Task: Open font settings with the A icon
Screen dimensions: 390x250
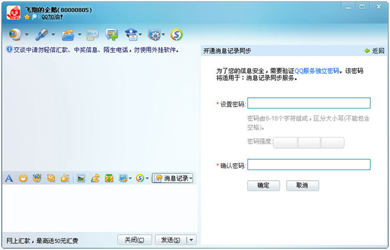Action: 9,178
